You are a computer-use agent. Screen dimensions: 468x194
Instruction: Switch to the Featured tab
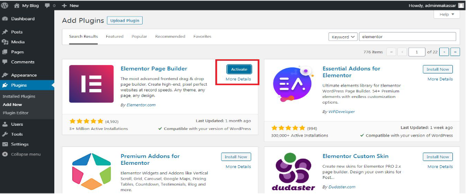114,36
